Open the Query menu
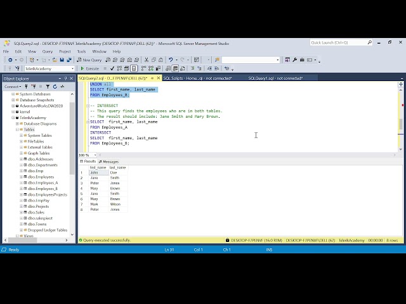The width and height of the screenshot is (406, 304). click(48, 51)
